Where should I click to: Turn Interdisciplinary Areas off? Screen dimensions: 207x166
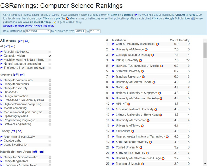click(x=35, y=152)
